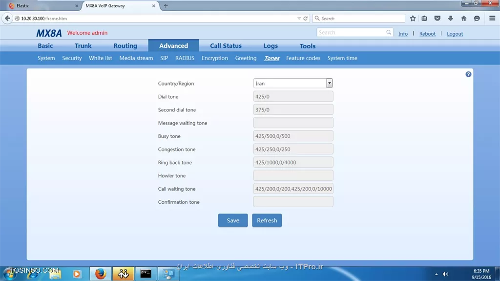Viewport: 500px width, 281px height.
Task: Open the Call Status tab
Action: pos(226,45)
